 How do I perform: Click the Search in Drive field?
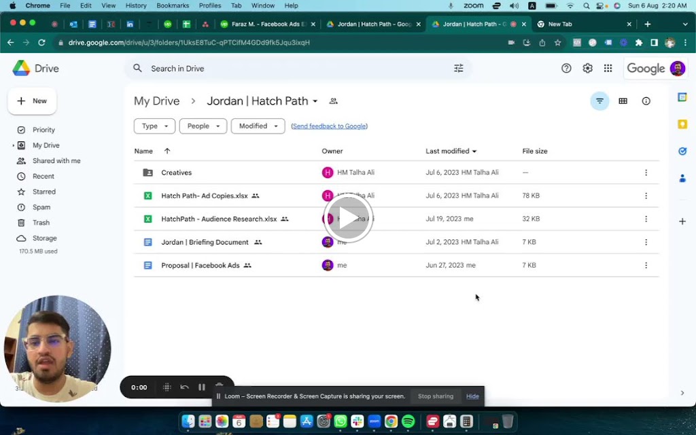298,69
